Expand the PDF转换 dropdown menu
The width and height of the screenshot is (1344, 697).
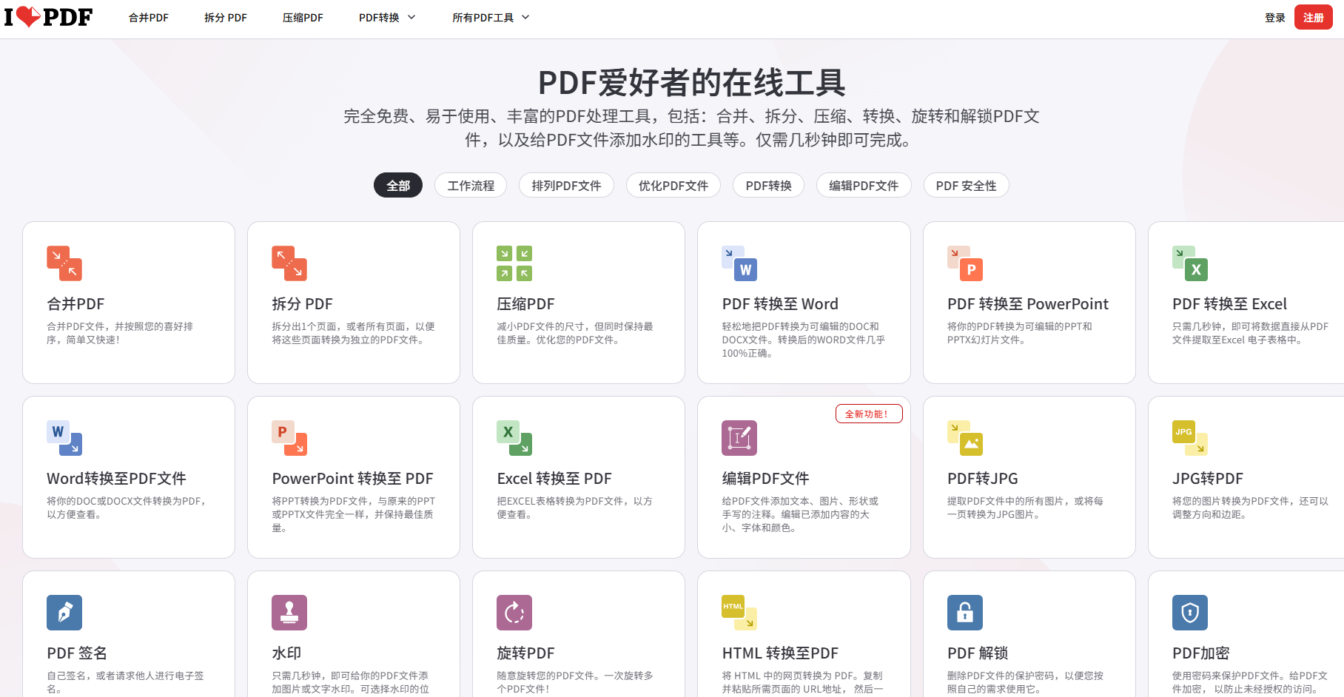tap(387, 18)
